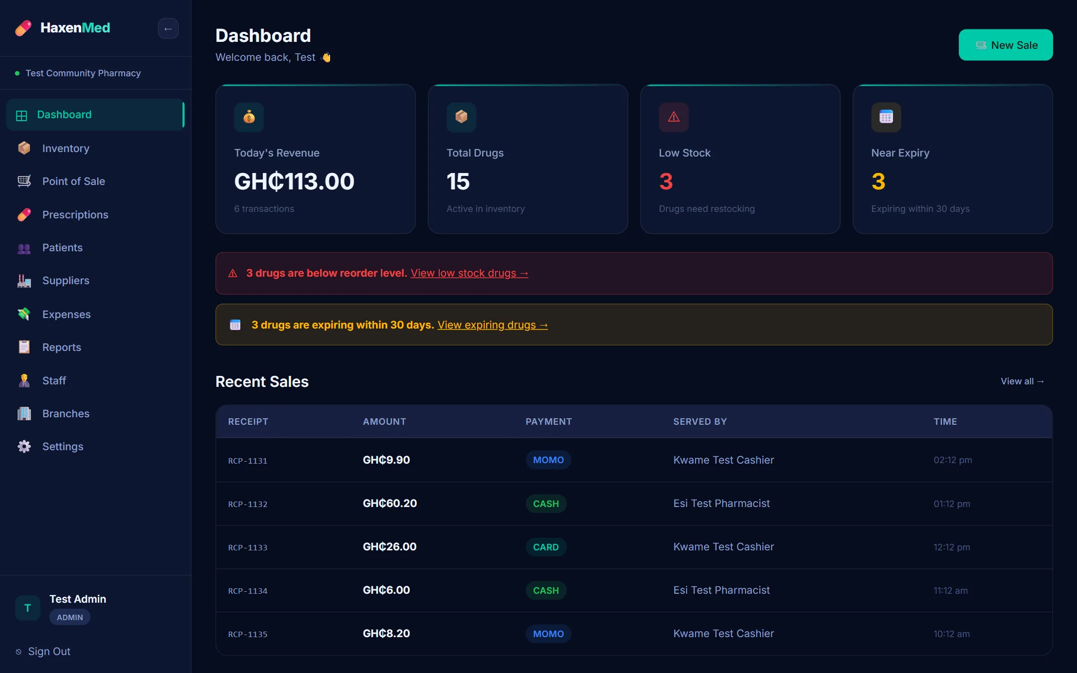Open the Patients section
Image resolution: width=1077 pixels, height=673 pixels.
click(95, 248)
